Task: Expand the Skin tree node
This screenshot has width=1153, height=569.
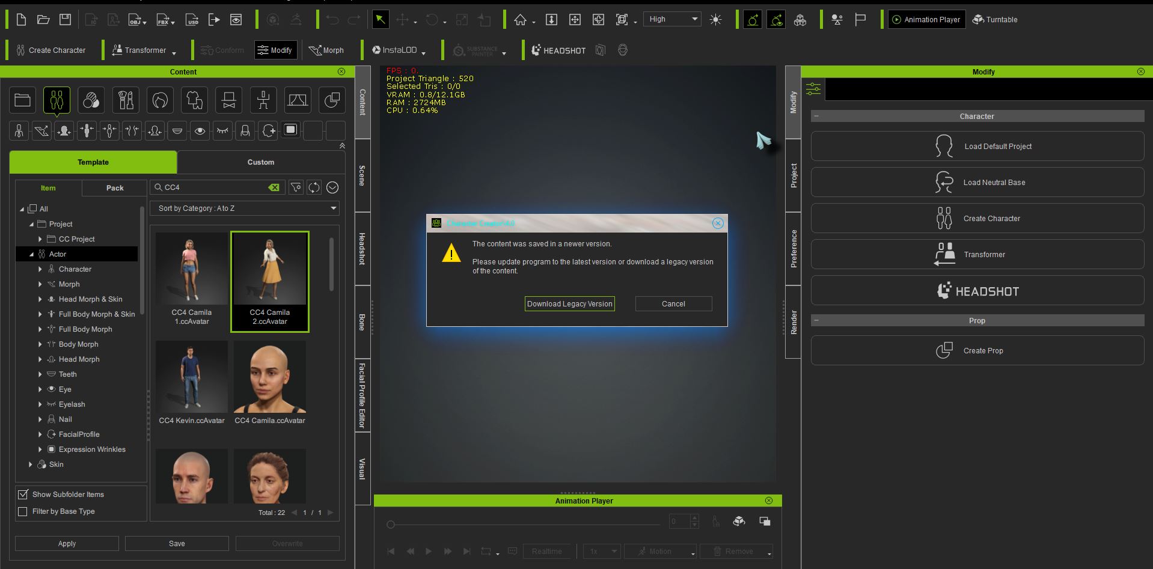Action: coord(31,464)
